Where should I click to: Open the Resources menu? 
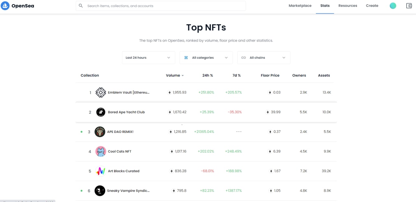(x=348, y=6)
